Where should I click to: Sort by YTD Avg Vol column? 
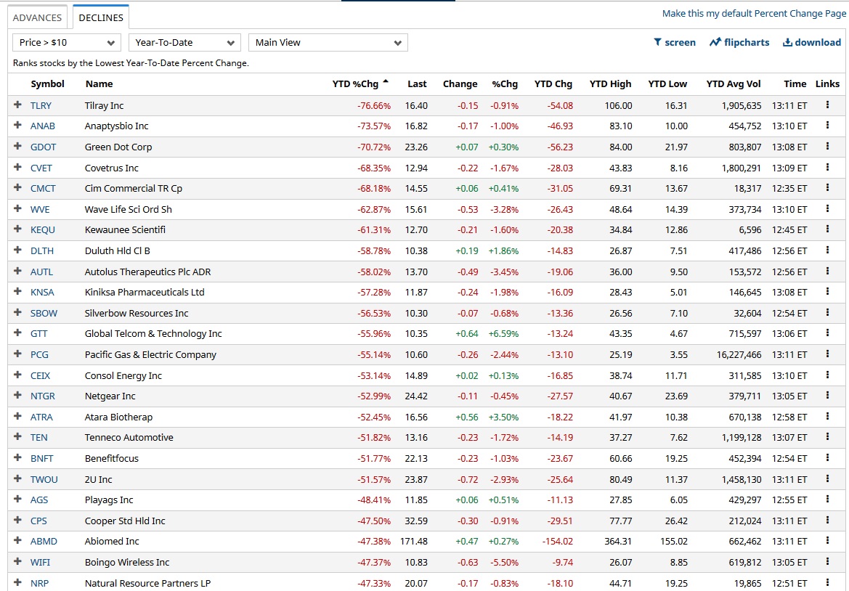733,84
